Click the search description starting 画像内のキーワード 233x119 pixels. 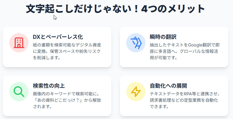[67, 100]
